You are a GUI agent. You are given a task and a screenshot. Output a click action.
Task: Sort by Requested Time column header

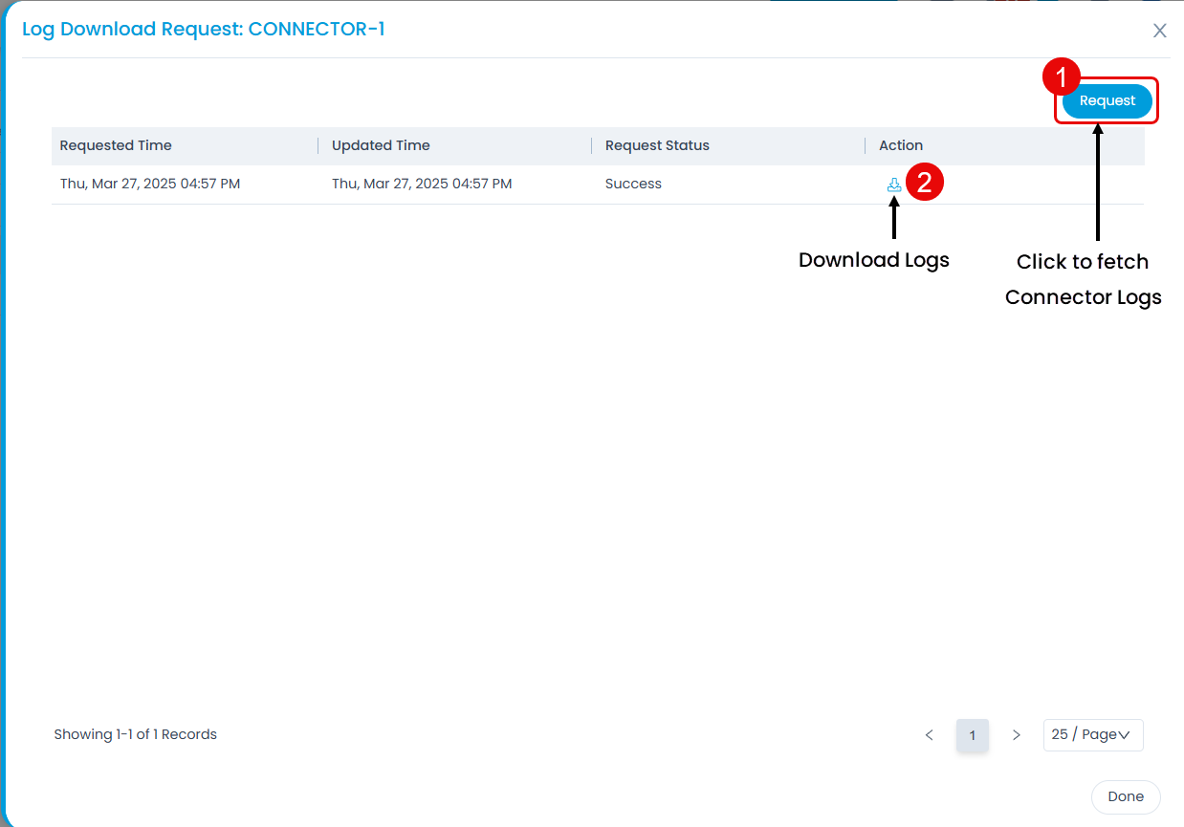click(116, 145)
